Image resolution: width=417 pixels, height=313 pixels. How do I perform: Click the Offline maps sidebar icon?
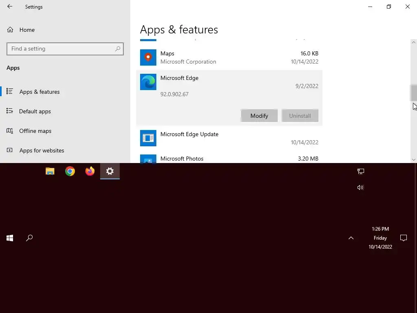point(10,131)
